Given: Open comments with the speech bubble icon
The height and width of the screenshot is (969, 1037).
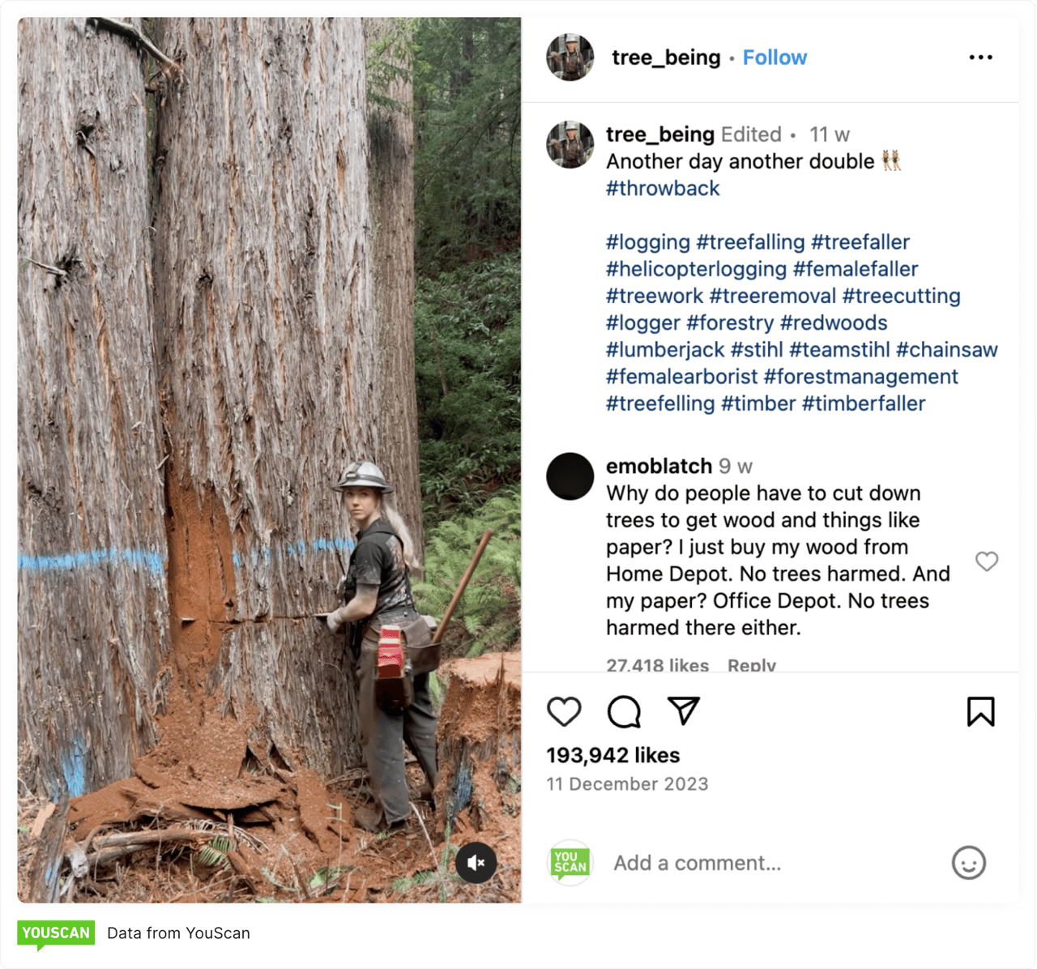Looking at the screenshot, I should tap(624, 711).
